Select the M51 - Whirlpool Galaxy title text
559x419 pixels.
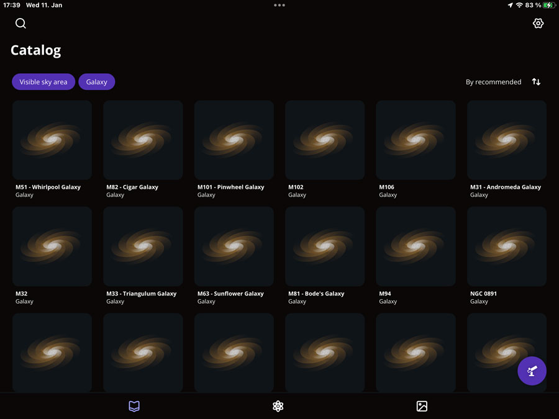[48, 187]
